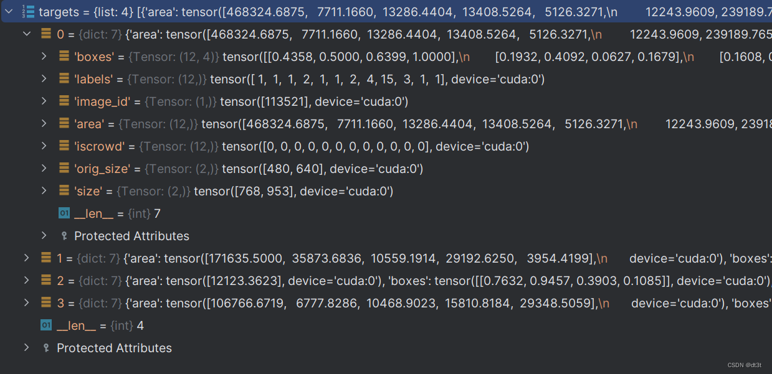772x374 pixels.
Task: Click the tensor icon beside 'labels'
Action: pos(63,78)
